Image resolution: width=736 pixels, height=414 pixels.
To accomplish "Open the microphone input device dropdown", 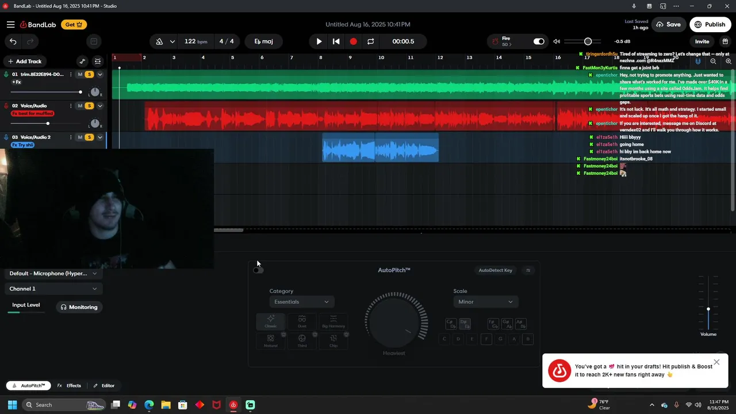I will (x=53, y=274).
